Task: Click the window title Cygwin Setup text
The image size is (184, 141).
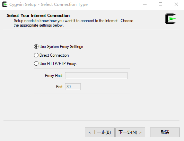Action: (49, 4)
